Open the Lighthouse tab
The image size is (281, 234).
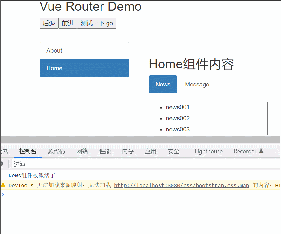209,151
